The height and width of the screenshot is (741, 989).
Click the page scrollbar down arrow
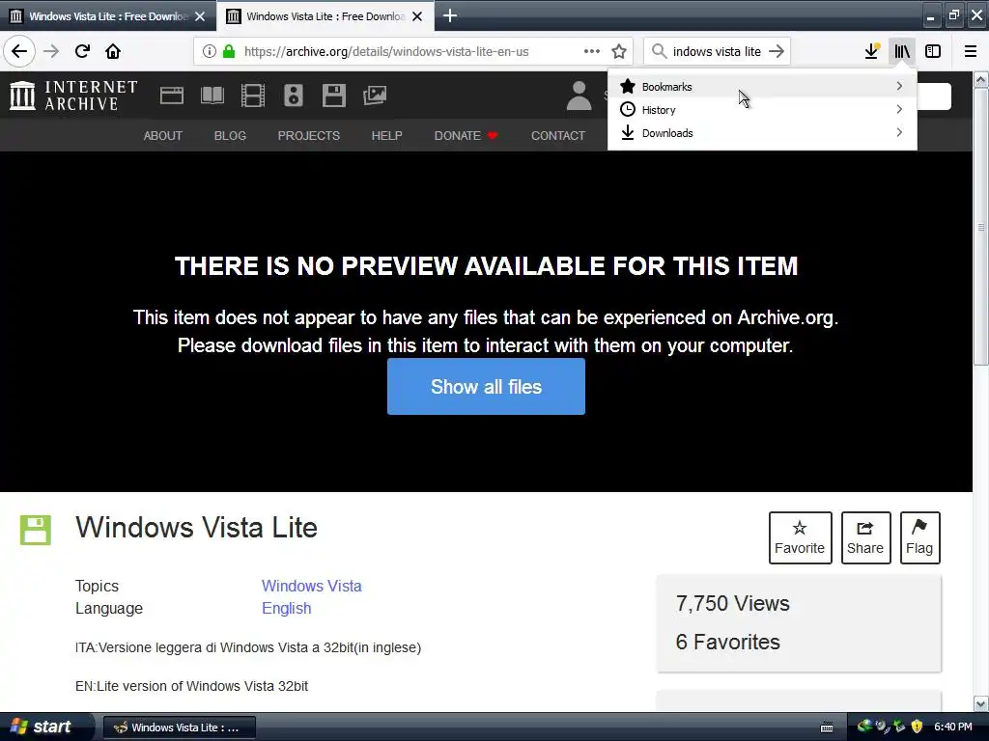[x=981, y=703]
